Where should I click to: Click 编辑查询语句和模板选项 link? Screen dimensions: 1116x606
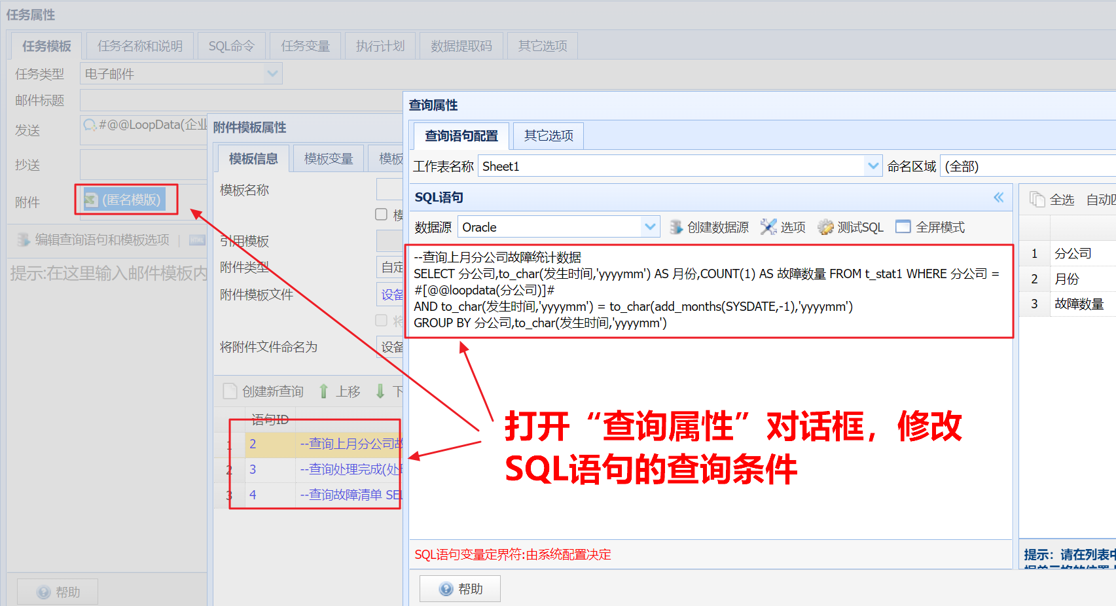[102, 240]
